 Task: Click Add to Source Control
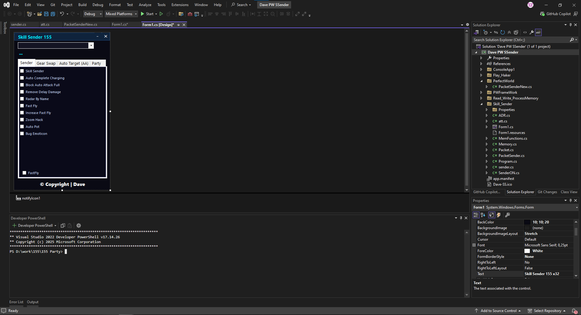498,311
